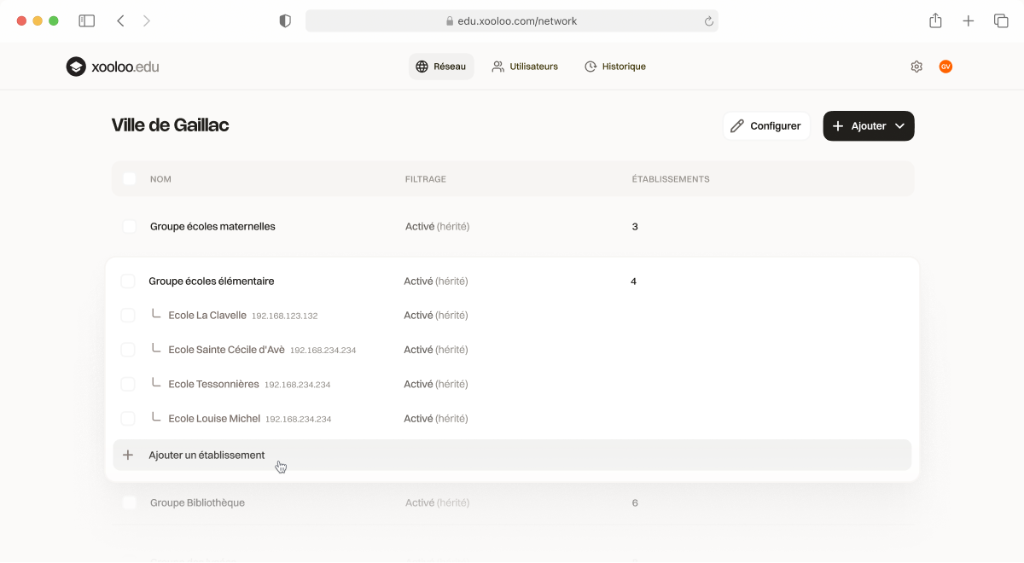Viewport: 1024px width, 563px height.
Task: Click the ÉTABLISSEMENTS column header
Action: [x=671, y=179]
